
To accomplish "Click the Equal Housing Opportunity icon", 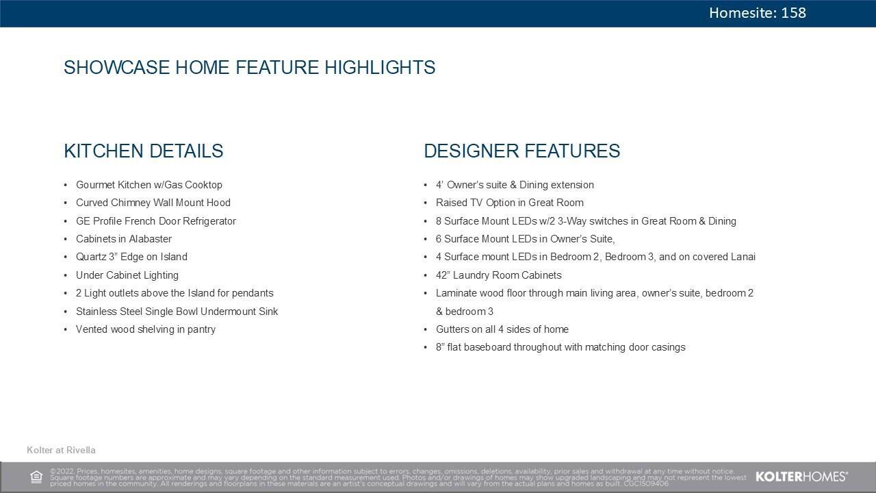I will click(36, 477).
